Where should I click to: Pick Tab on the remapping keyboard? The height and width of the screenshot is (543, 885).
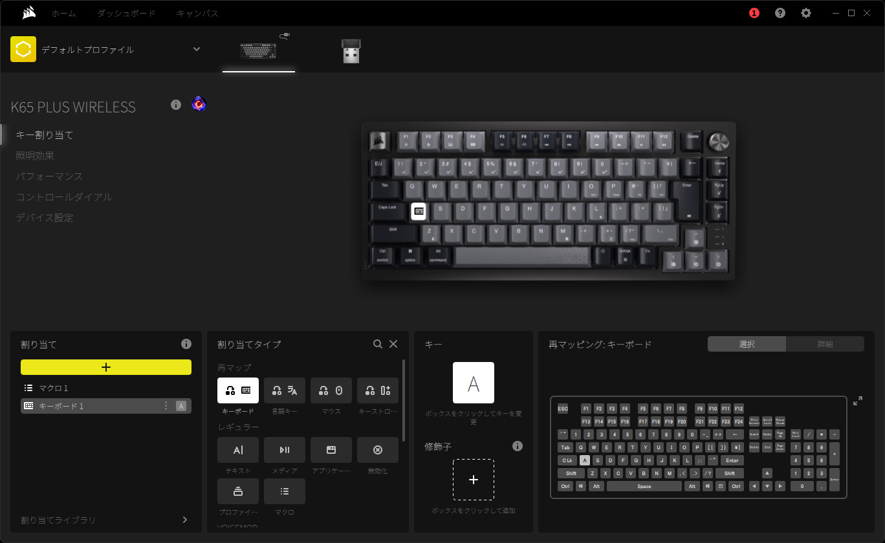point(565,447)
